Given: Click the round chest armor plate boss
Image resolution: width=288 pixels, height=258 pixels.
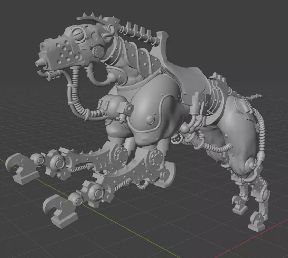Looking at the screenshot, I should 151,120.
